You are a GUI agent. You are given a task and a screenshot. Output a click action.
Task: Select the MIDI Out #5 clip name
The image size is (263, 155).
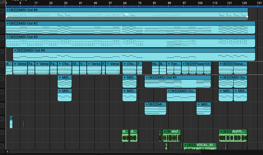point(167,77)
